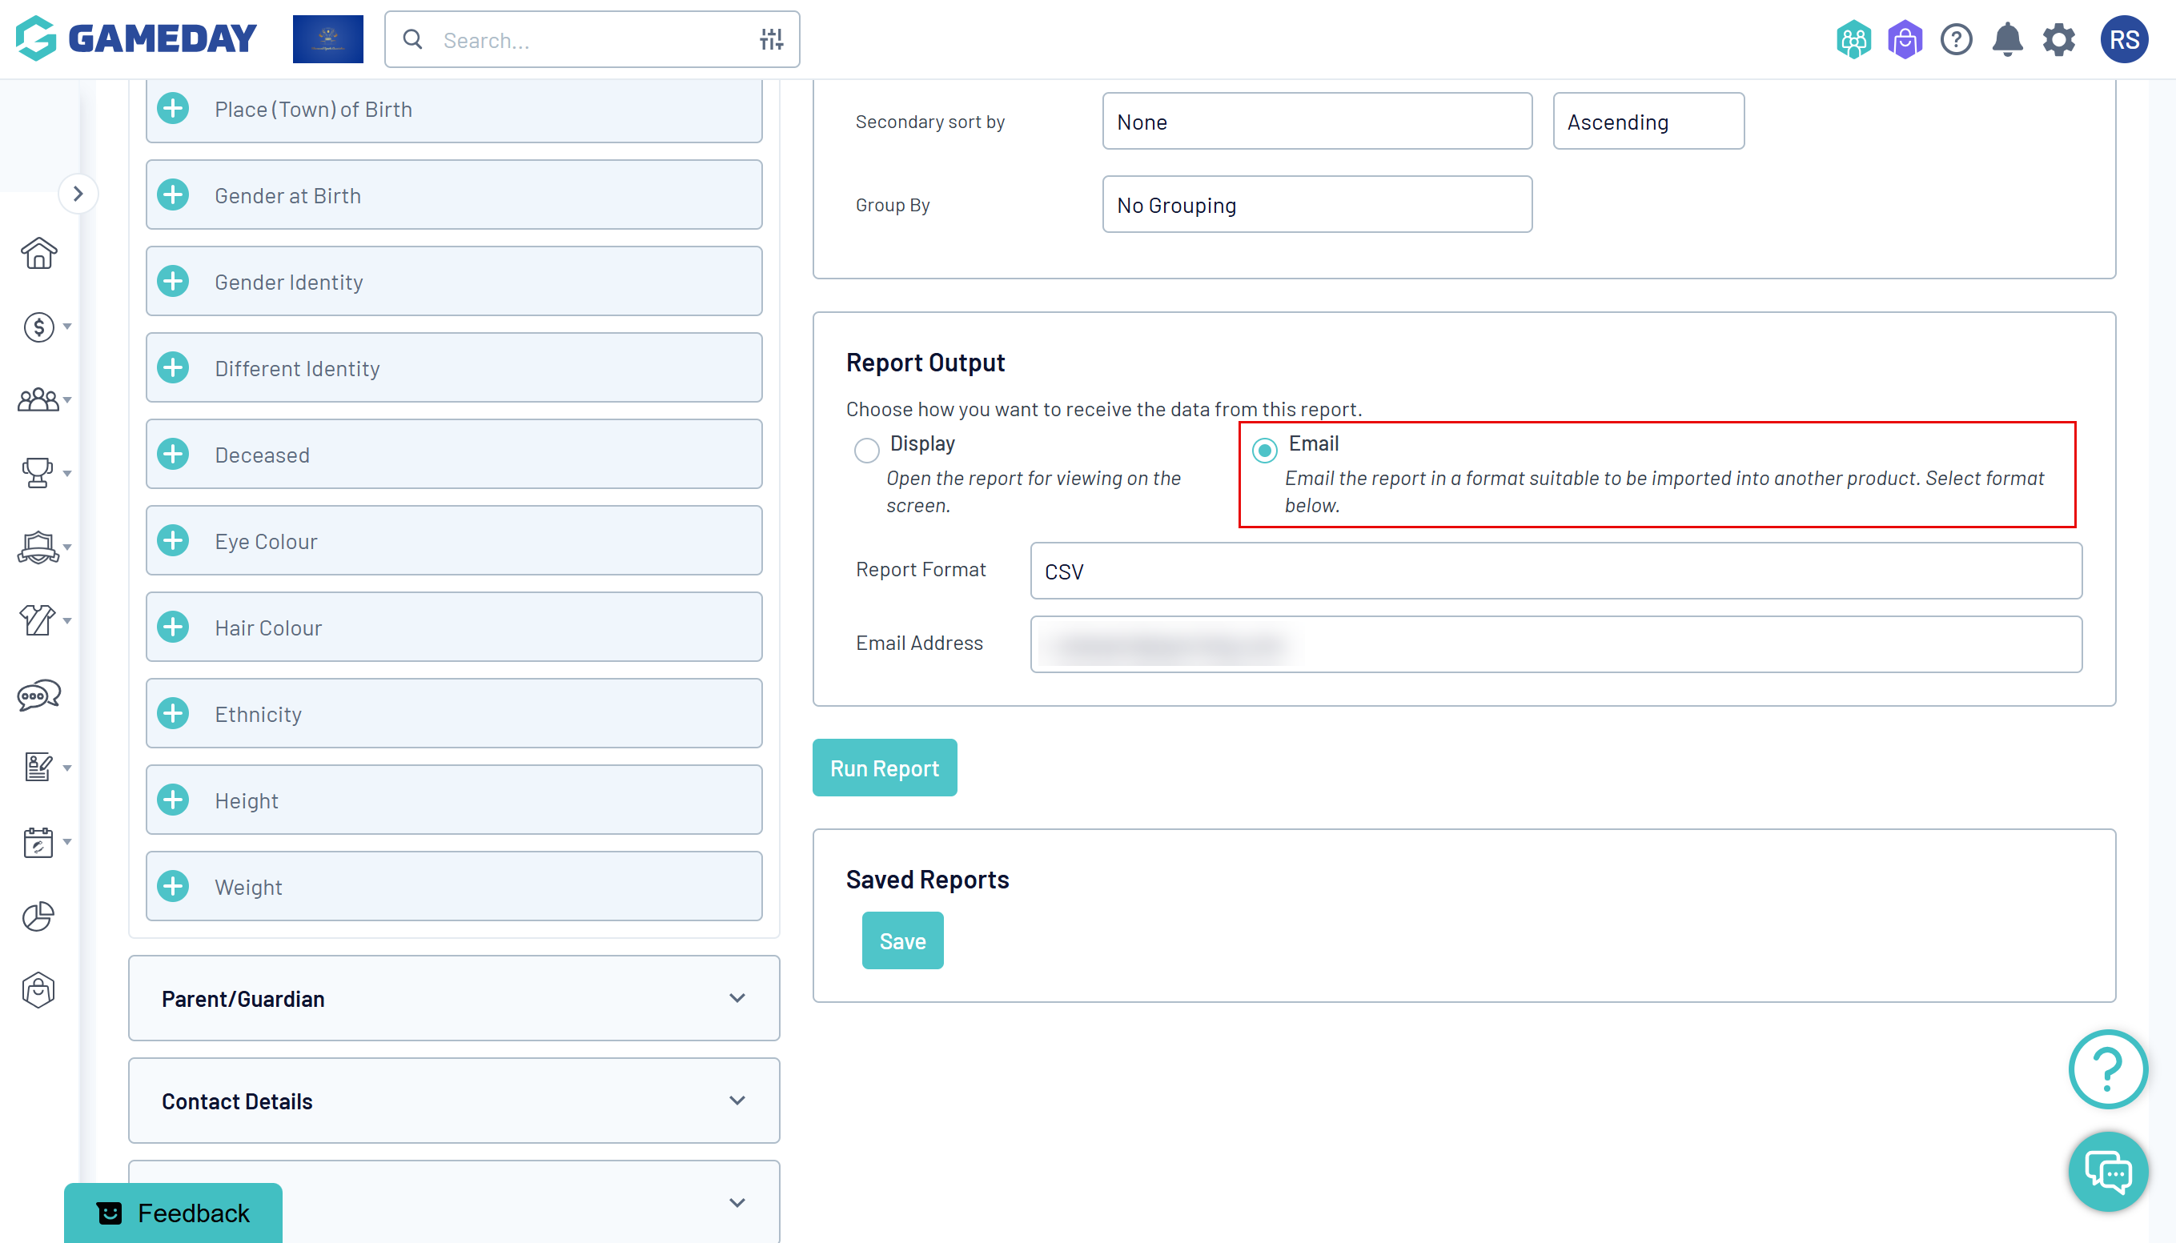The width and height of the screenshot is (2176, 1243).
Task: Add the Eye Colour field with plus icon
Action: click(x=173, y=541)
